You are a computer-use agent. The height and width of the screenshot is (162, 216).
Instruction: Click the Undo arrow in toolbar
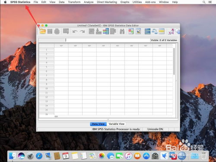tap(75, 32)
